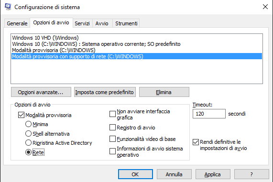Confirm with the OK button
This screenshot has width=273, height=182.
click(135, 174)
